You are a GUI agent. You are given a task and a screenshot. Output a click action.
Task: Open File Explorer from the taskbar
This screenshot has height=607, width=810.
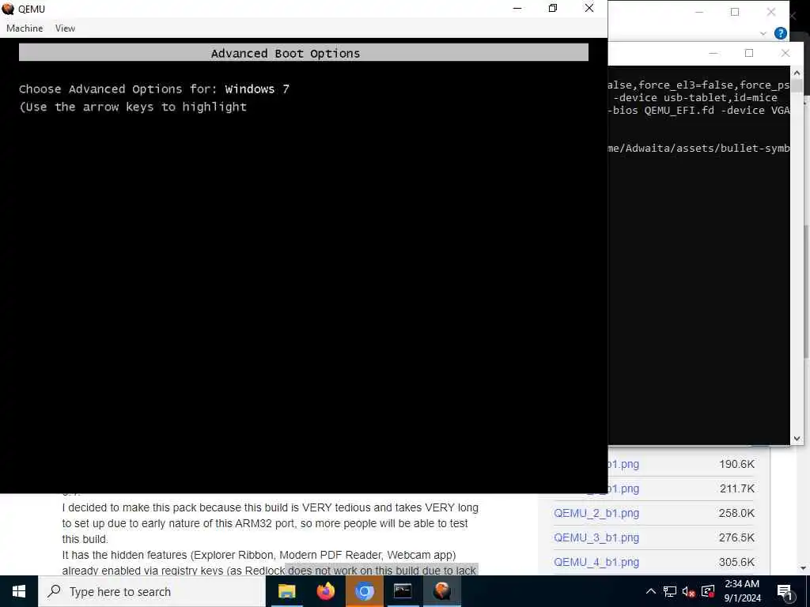(x=286, y=591)
